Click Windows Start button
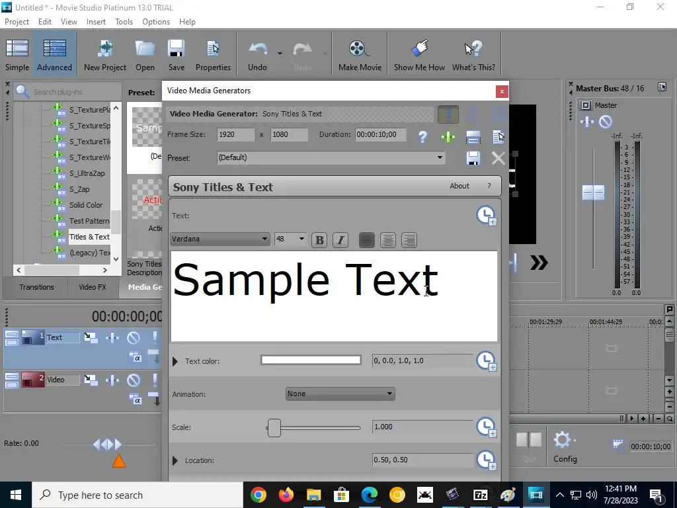Image resolution: width=677 pixels, height=508 pixels. click(16, 495)
